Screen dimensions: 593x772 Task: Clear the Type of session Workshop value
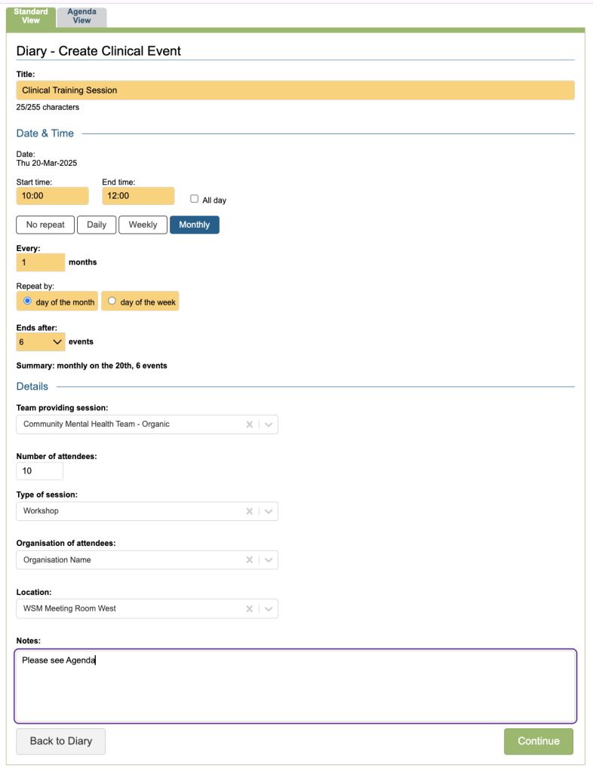249,511
